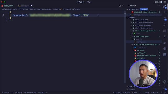
Task: Click the master branch indicator
Action: click(x=6, y=92)
